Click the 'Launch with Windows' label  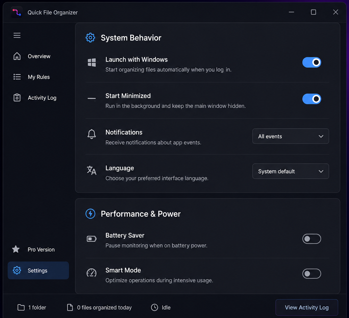pyautogui.click(x=136, y=60)
